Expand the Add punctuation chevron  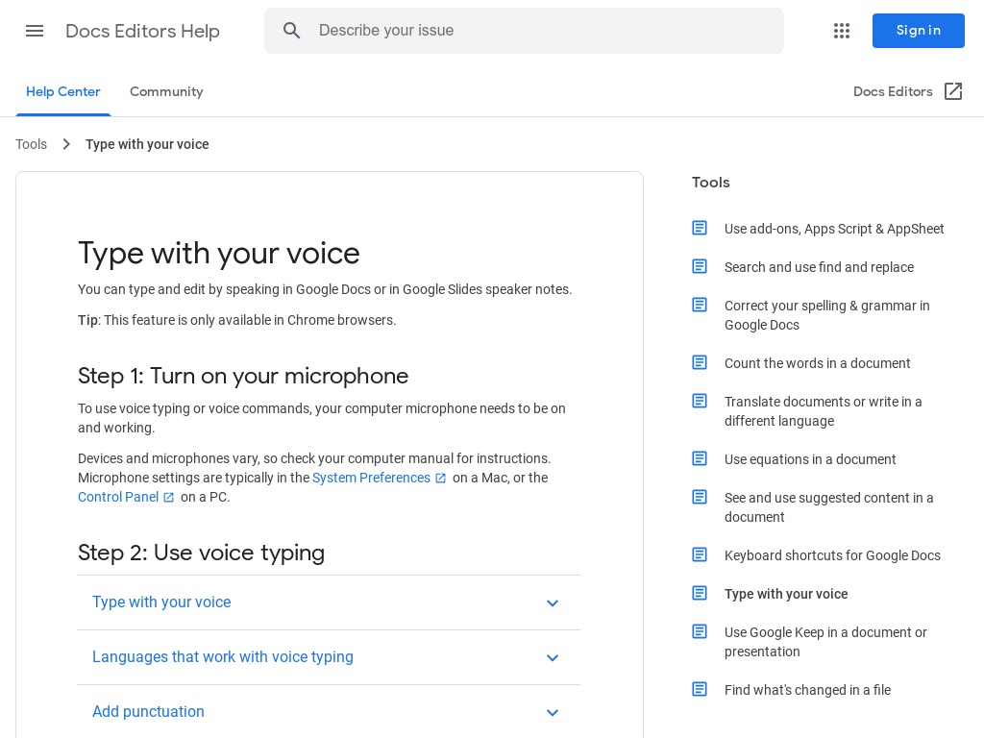[553, 712]
